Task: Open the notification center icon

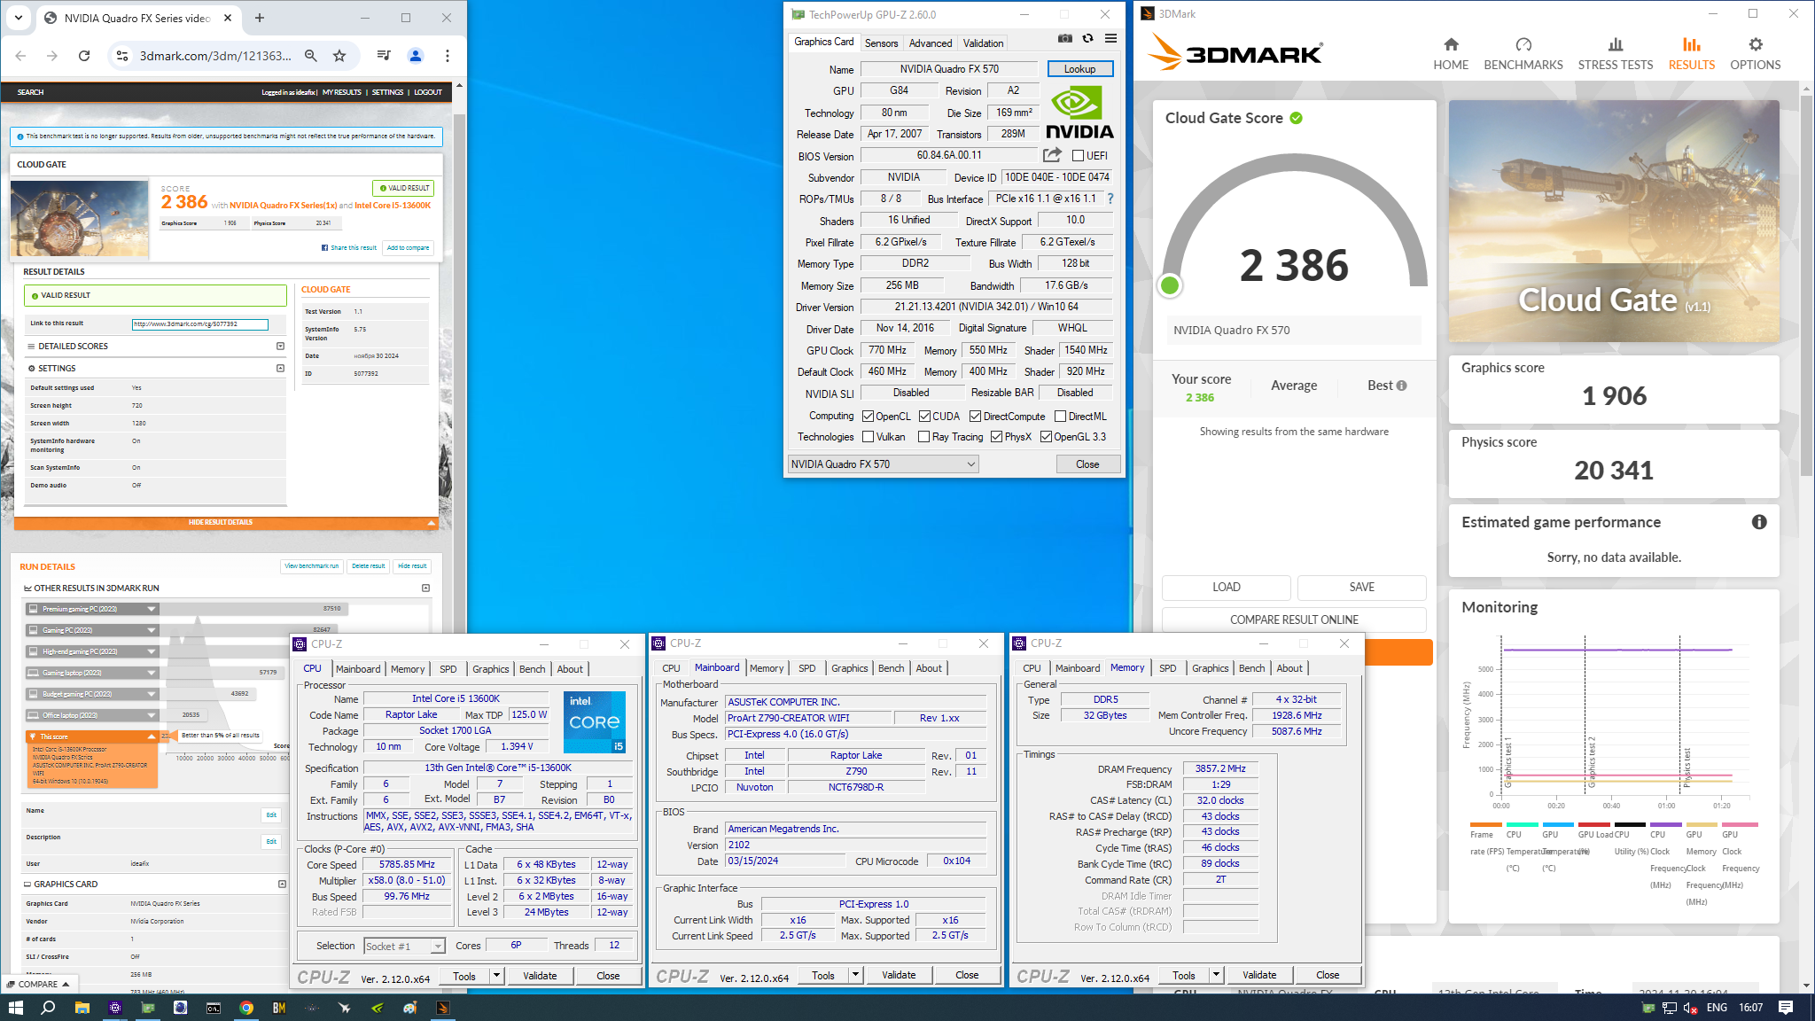Action: (x=1786, y=1008)
